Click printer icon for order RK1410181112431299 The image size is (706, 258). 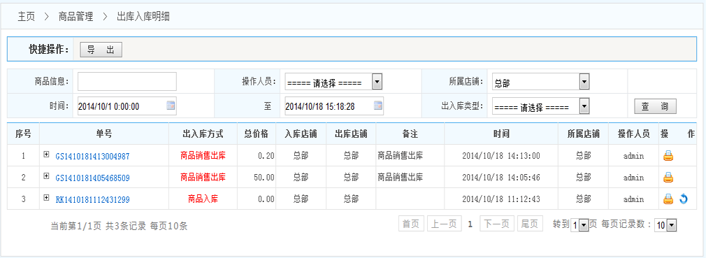[x=668, y=199]
